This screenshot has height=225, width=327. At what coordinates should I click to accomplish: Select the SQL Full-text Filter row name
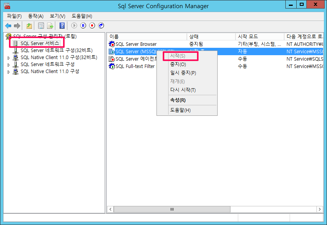(135, 66)
